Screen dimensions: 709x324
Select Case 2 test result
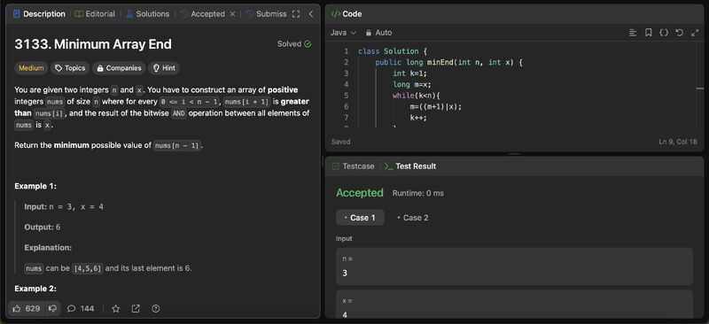(x=412, y=218)
